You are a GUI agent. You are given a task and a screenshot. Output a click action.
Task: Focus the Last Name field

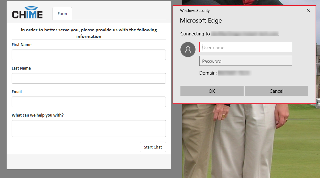89,78
